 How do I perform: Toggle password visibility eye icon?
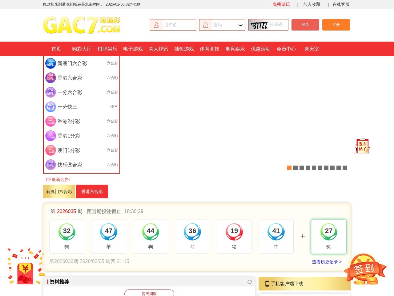click(240, 25)
